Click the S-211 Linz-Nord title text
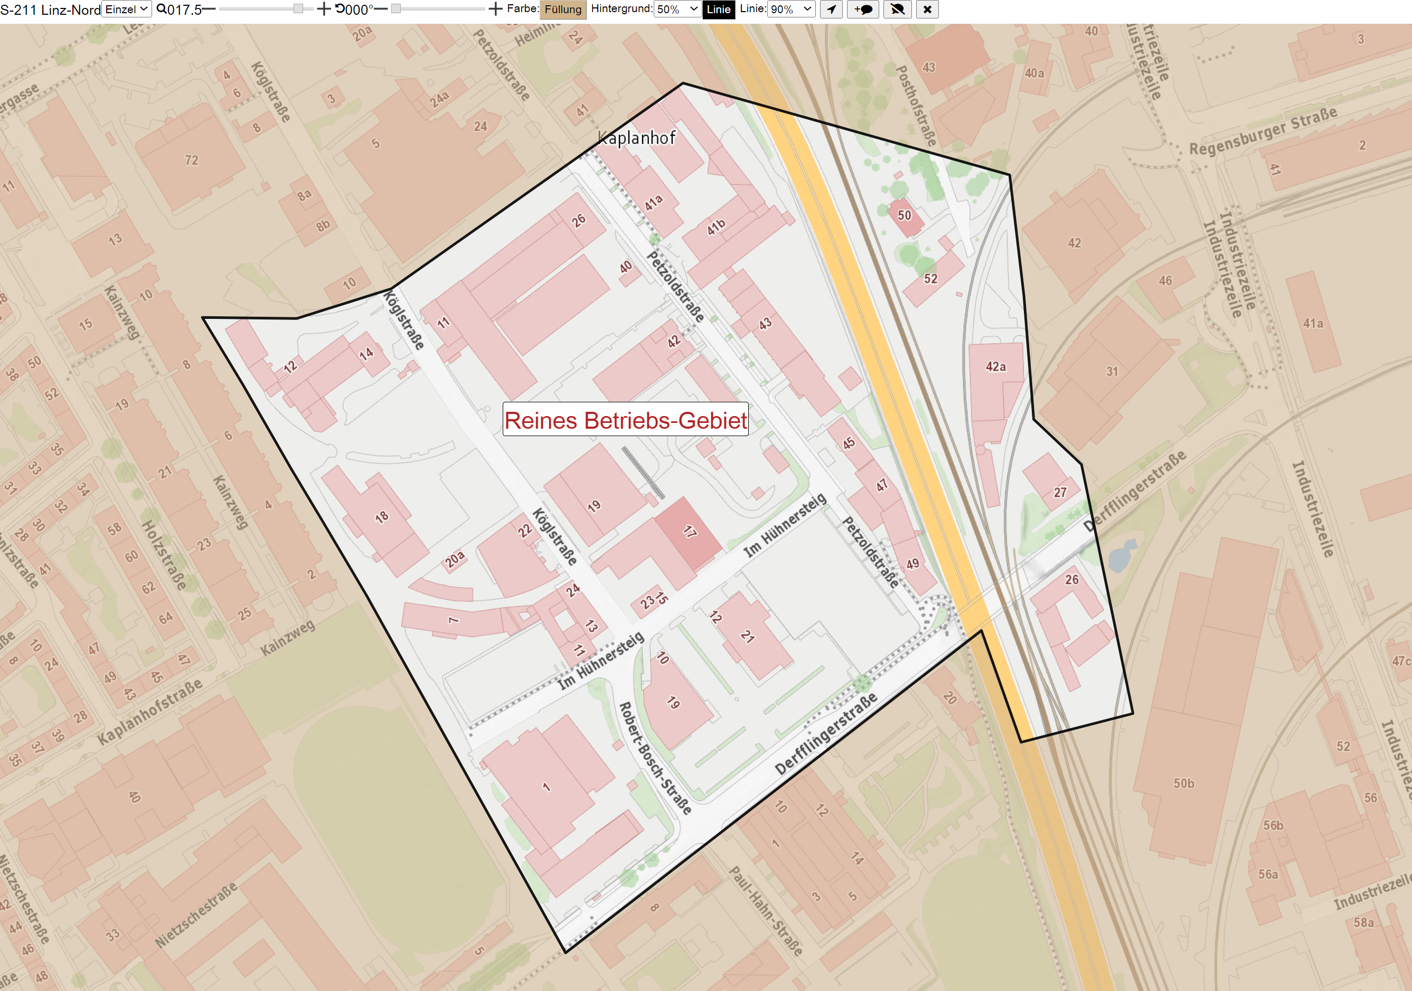Image resolution: width=1412 pixels, height=991 pixels. tap(51, 10)
